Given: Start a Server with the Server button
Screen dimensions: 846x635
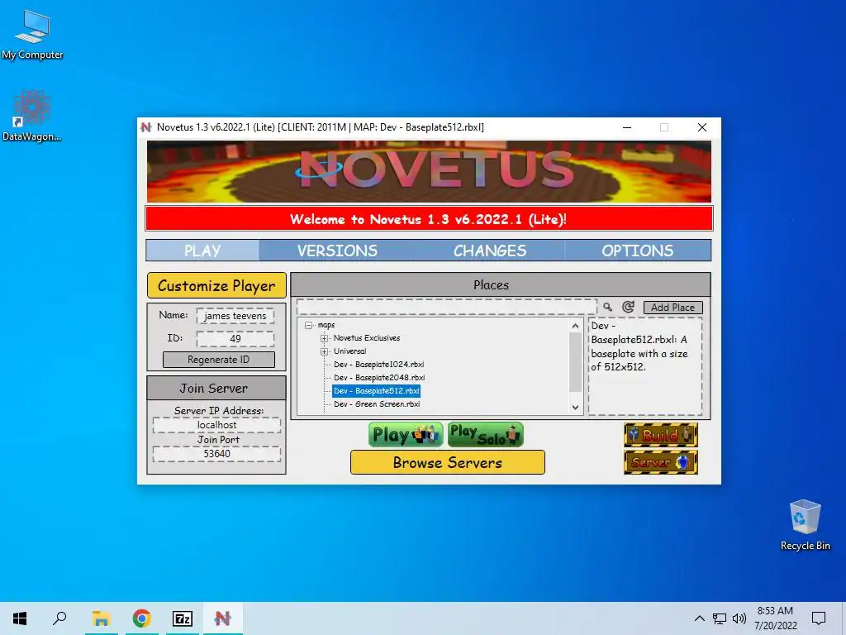Looking at the screenshot, I should tap(660, 462).
